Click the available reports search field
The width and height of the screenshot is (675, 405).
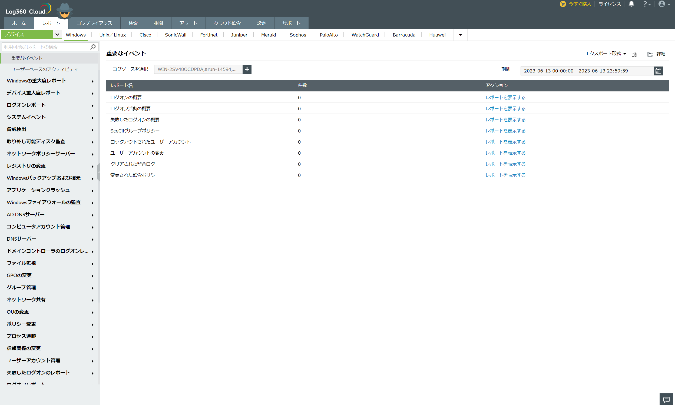pos(45,47)
